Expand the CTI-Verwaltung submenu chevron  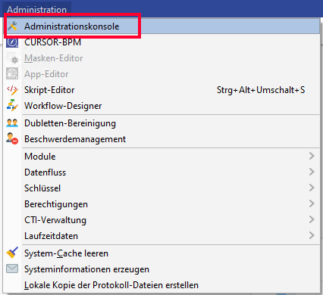tap(312, 219)
